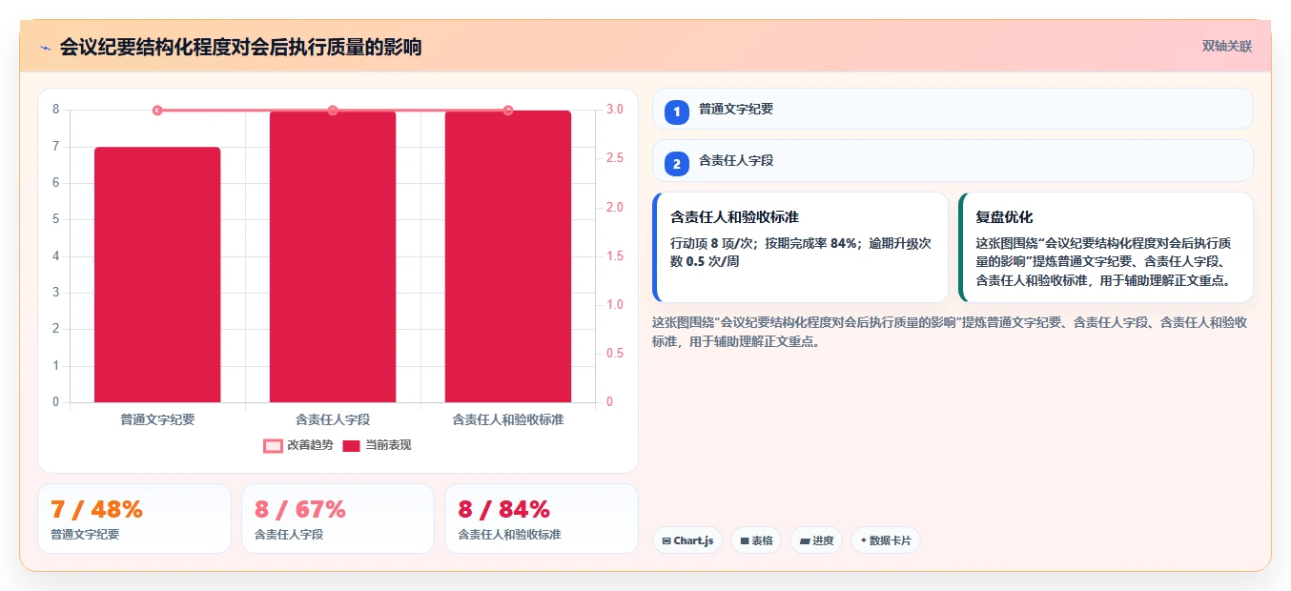Image resolution: width=1291 pixels, height=591 pixels.
Task: Click the 7 / 48% stat card
Action: click(134, 519)
